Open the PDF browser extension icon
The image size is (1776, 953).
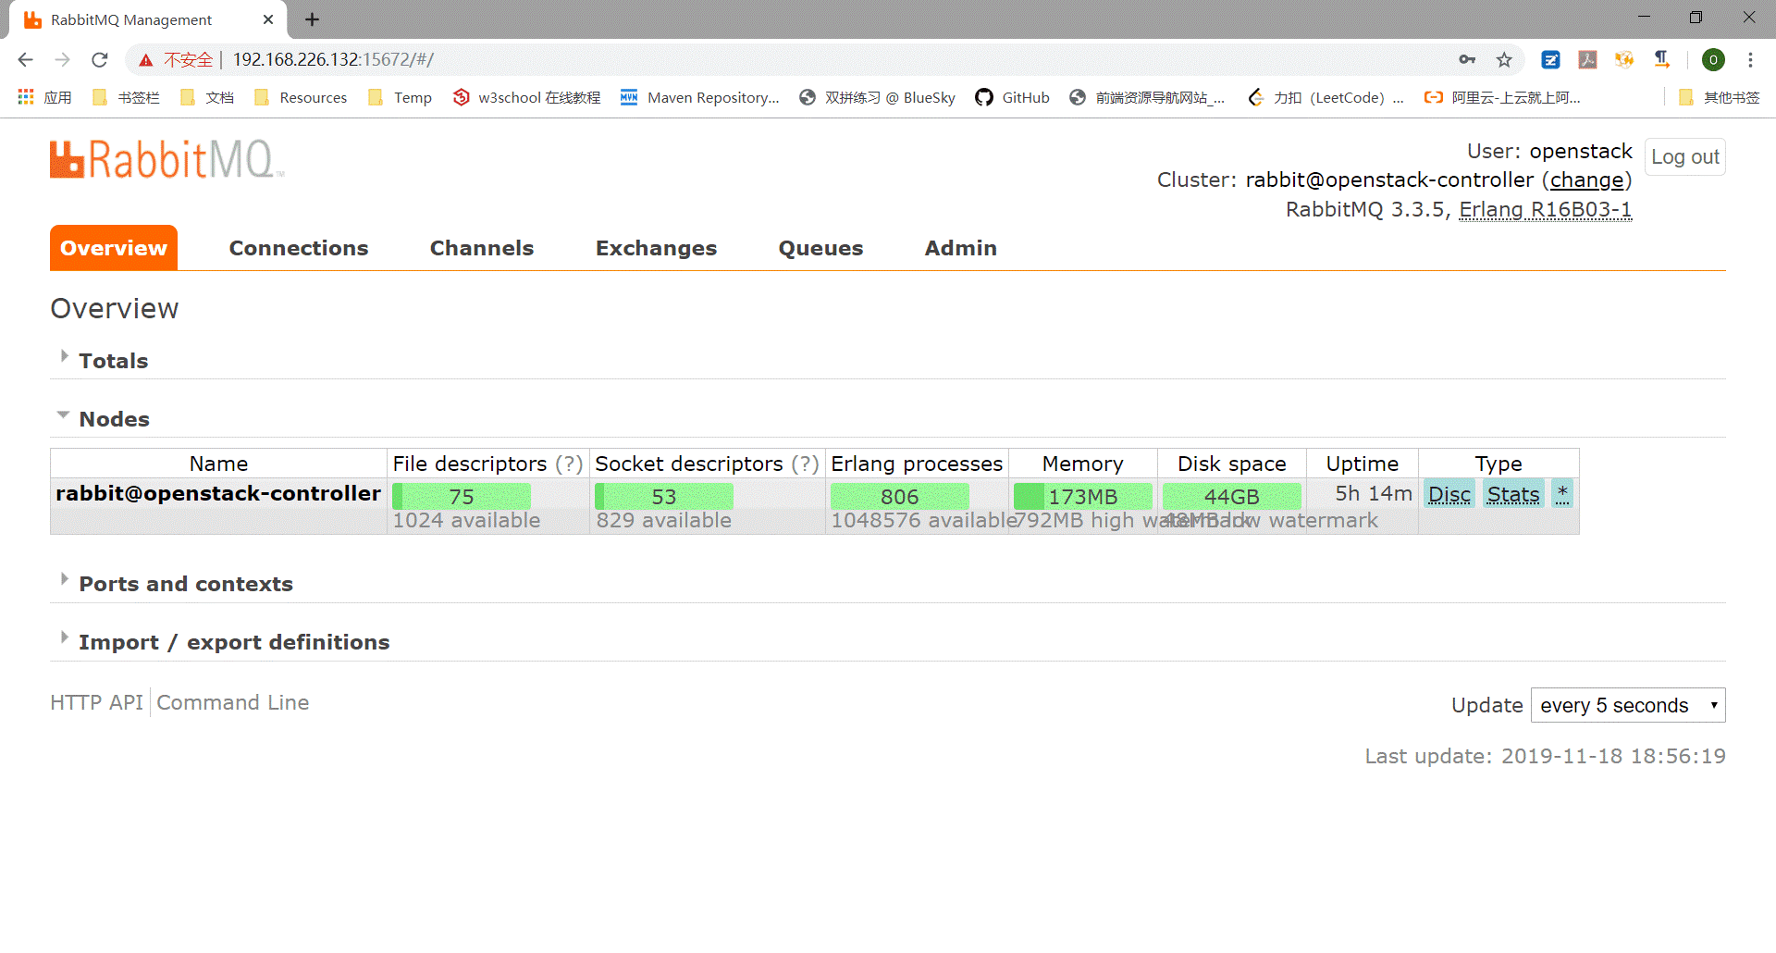1588,60
